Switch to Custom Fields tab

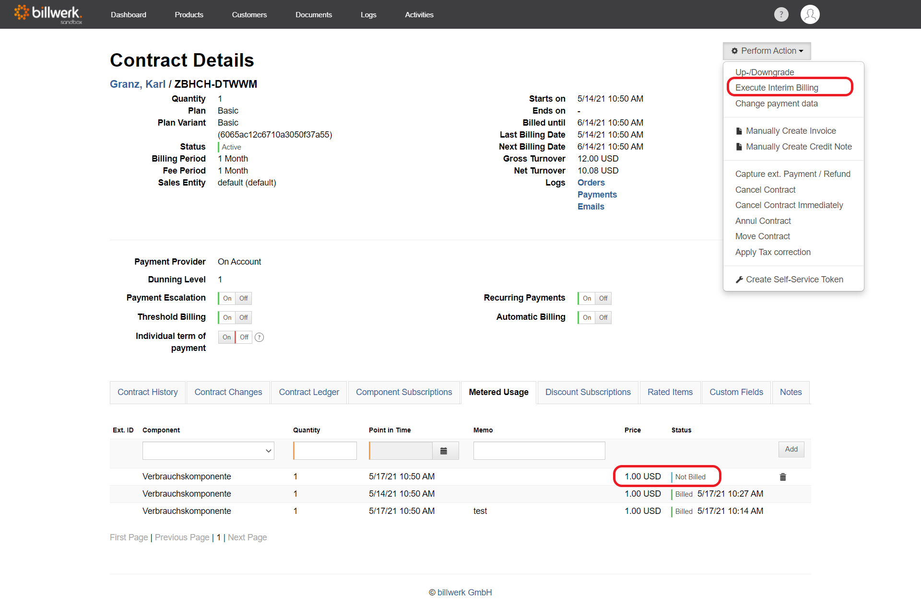(736, 392)
